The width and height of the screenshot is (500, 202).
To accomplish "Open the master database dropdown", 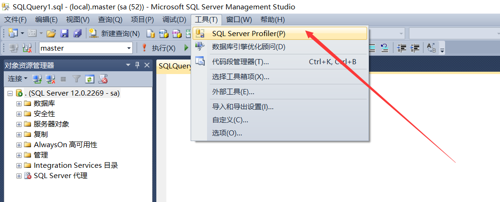I will [x=129, y=48].
